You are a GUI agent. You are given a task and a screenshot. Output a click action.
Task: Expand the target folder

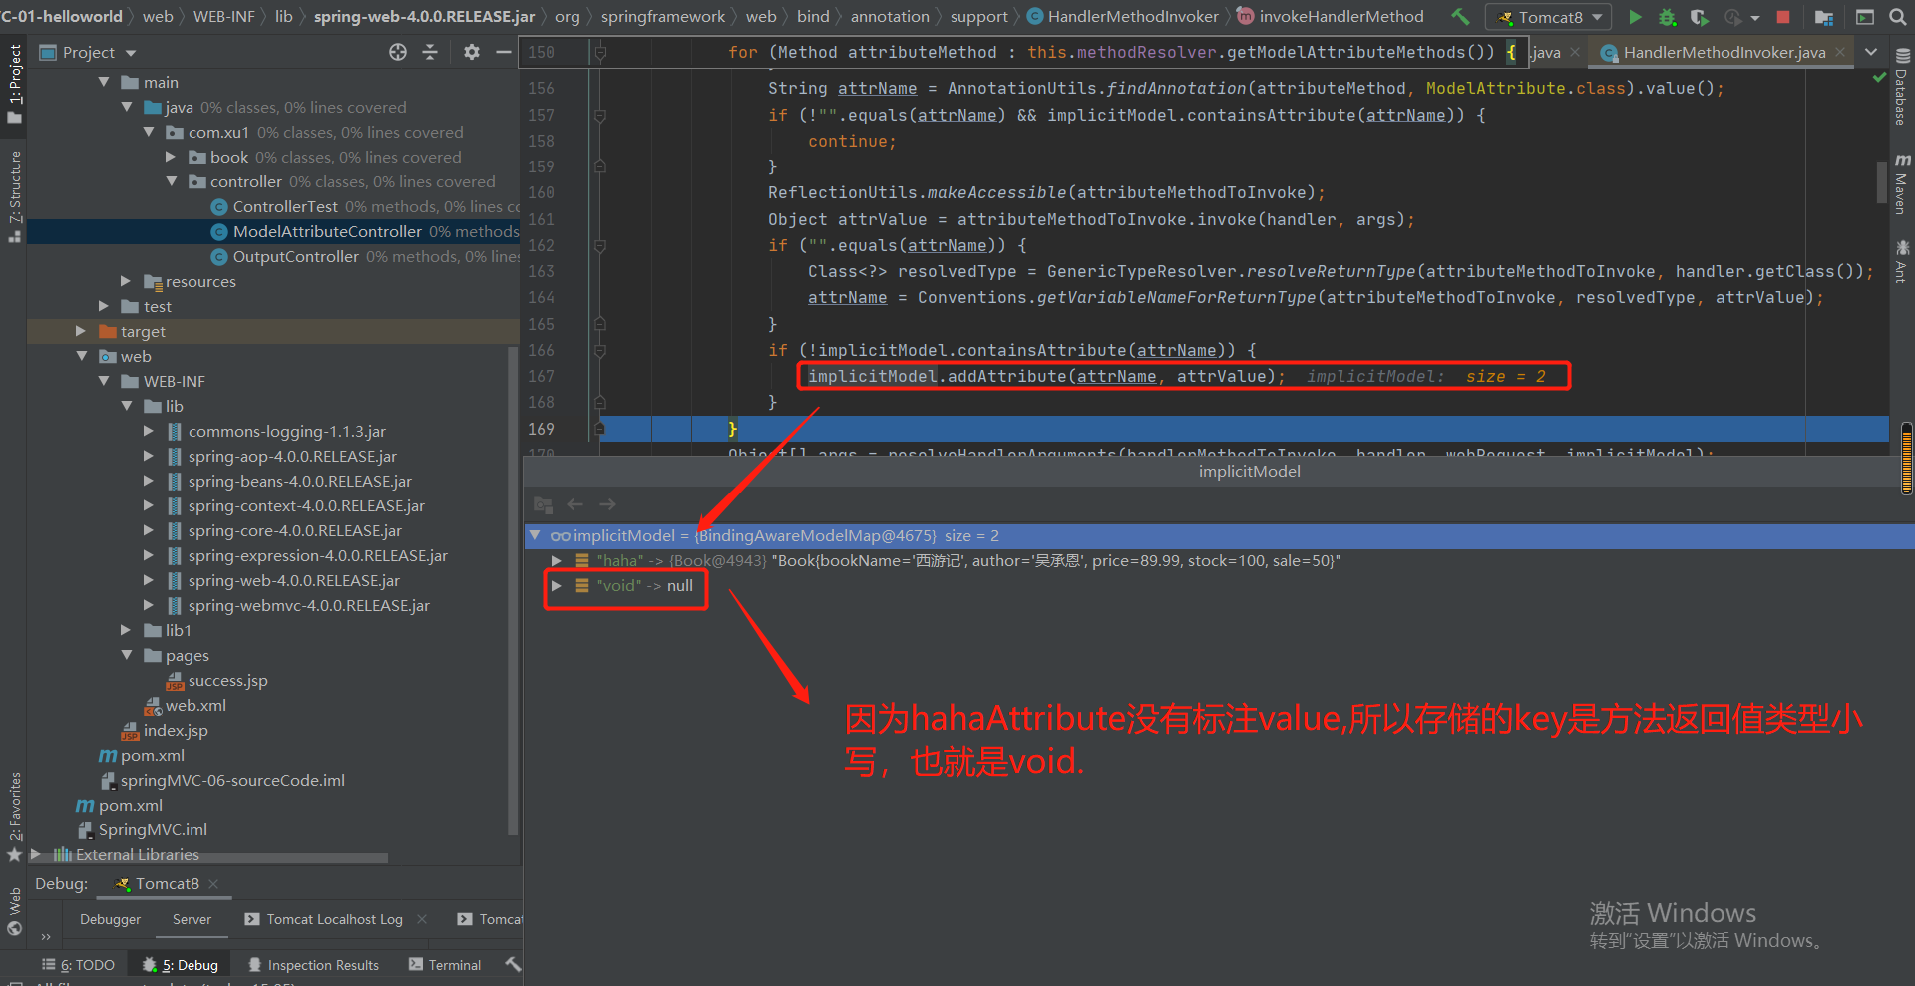pyautogui.click(x=81, y=331)
